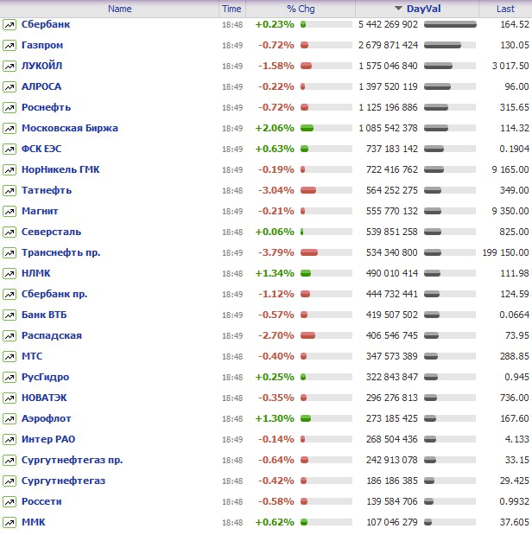Image resolution: width=532 pixels, height=535 pixels.
Task: Click the Сургутнефтегаз пр. stock name
Action: click(72, 460)
